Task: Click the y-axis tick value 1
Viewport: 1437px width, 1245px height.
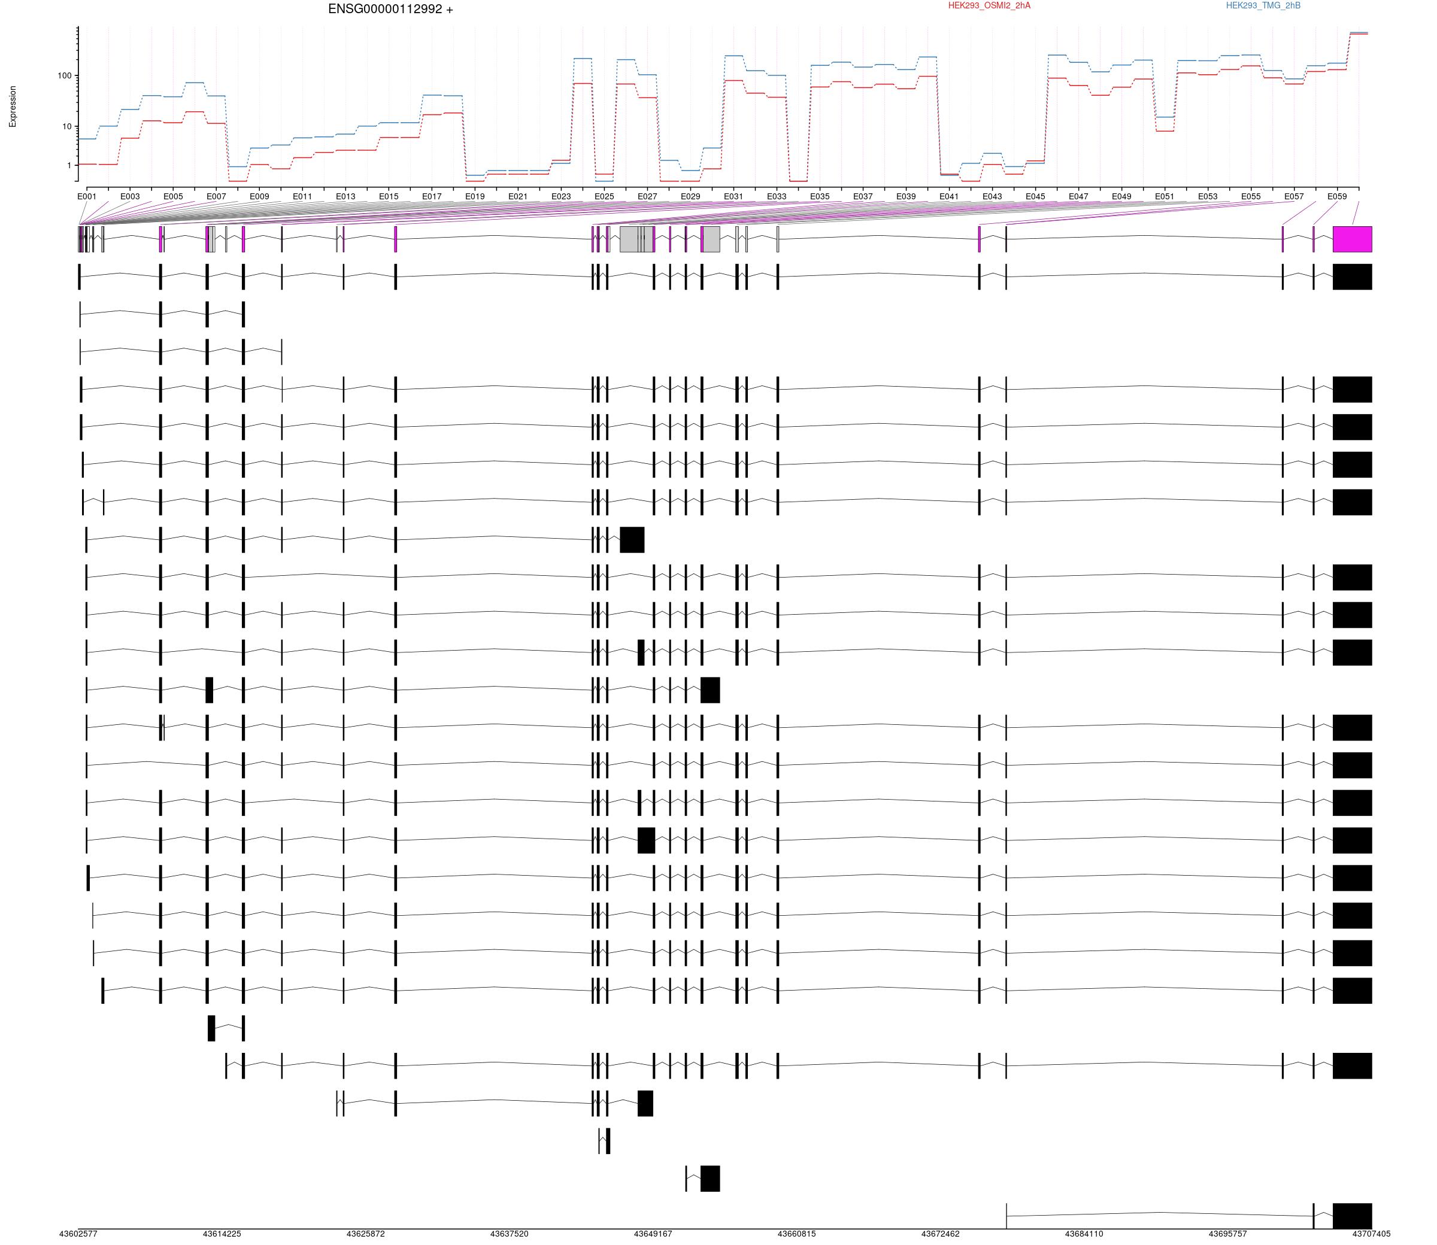Action: (x=69, y=165)
